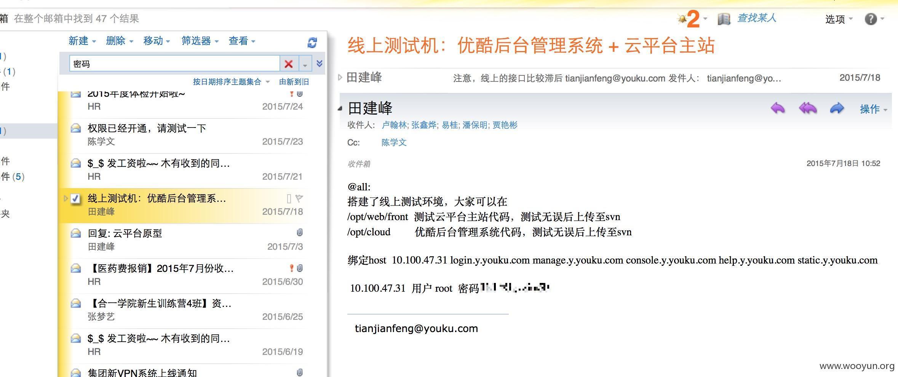Click recipient 贾艳彬
898x377 pixels.
click(x=505, y=125)
